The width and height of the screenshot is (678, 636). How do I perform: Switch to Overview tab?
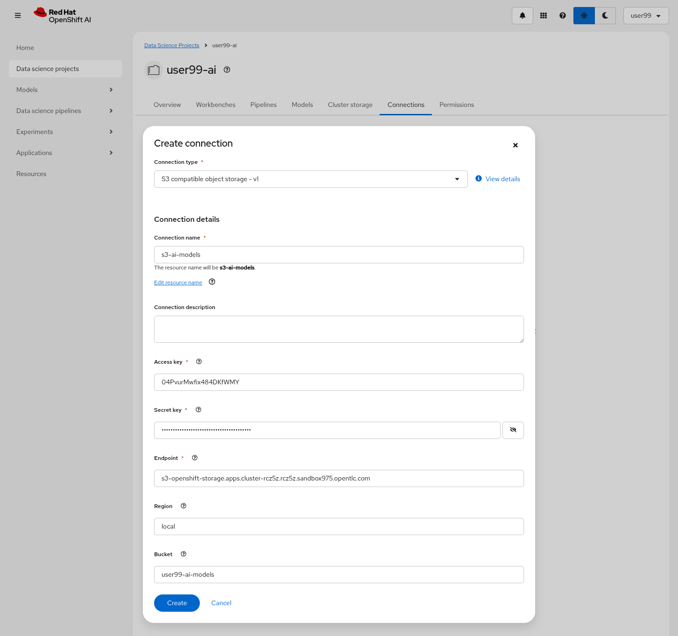[x=167, y=105]
